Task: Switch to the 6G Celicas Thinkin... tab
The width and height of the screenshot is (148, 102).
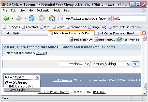Action: (117, 33)
